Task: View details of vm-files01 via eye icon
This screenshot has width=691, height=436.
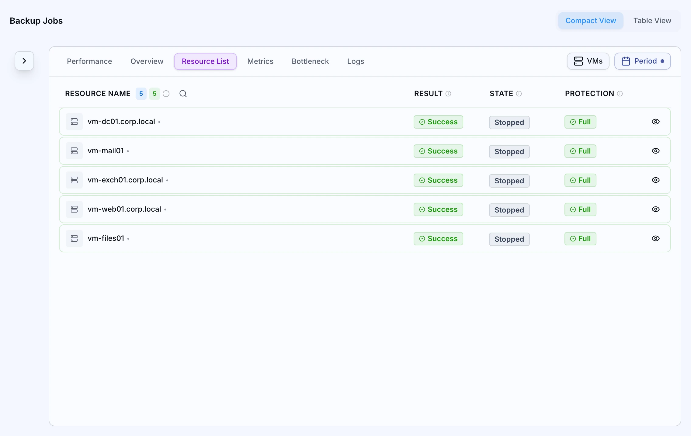Action: [x=656, y=238]
